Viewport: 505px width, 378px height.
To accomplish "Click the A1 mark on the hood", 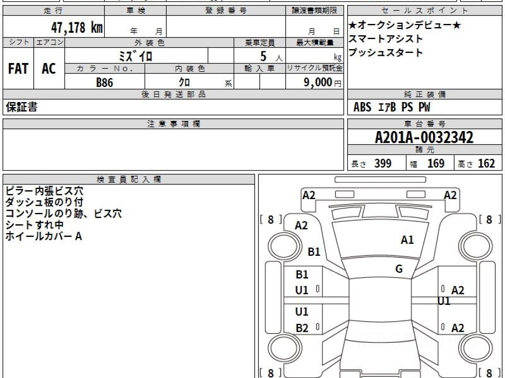I will [x=407, y=240].
